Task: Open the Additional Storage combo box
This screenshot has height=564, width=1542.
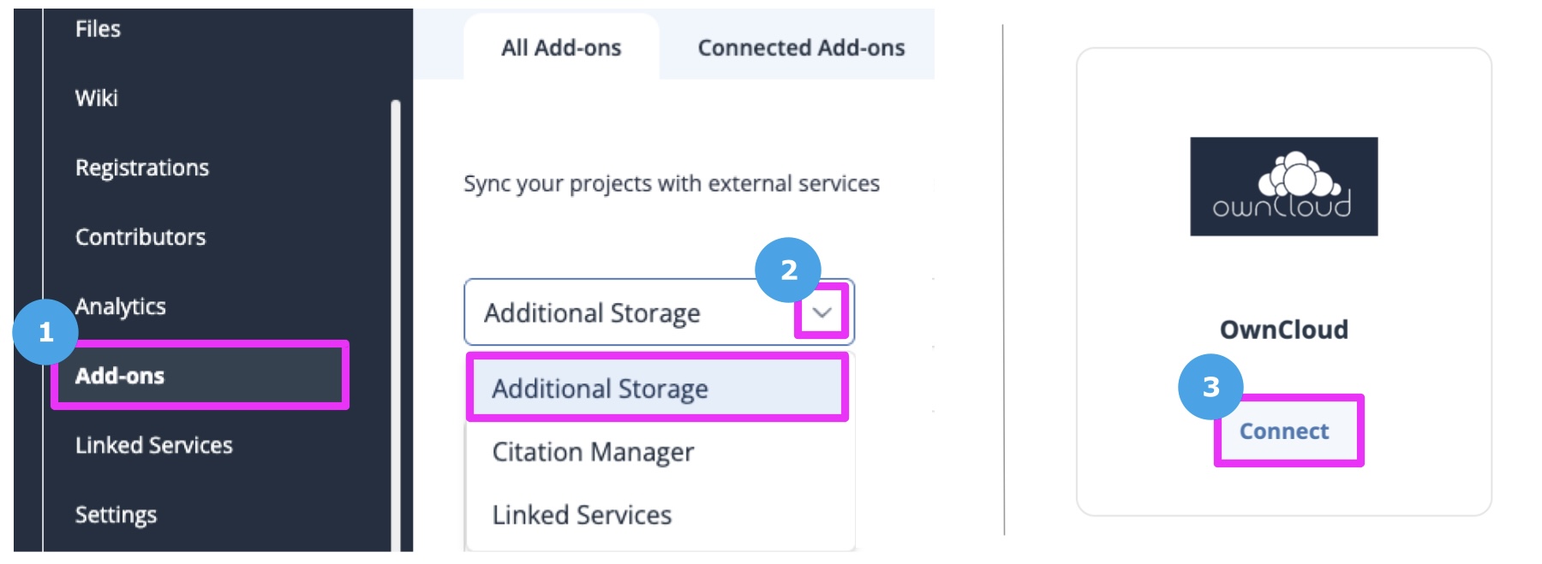Action: tap(659, 312)
